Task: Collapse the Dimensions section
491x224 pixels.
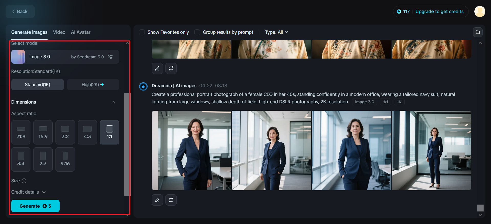Action: coord(113,102)
